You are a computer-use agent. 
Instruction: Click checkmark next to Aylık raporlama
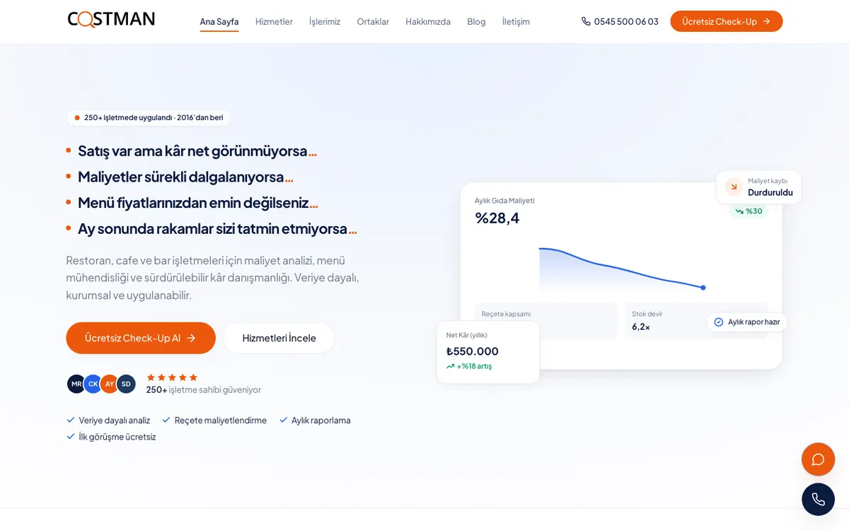(x=284, y=420)
